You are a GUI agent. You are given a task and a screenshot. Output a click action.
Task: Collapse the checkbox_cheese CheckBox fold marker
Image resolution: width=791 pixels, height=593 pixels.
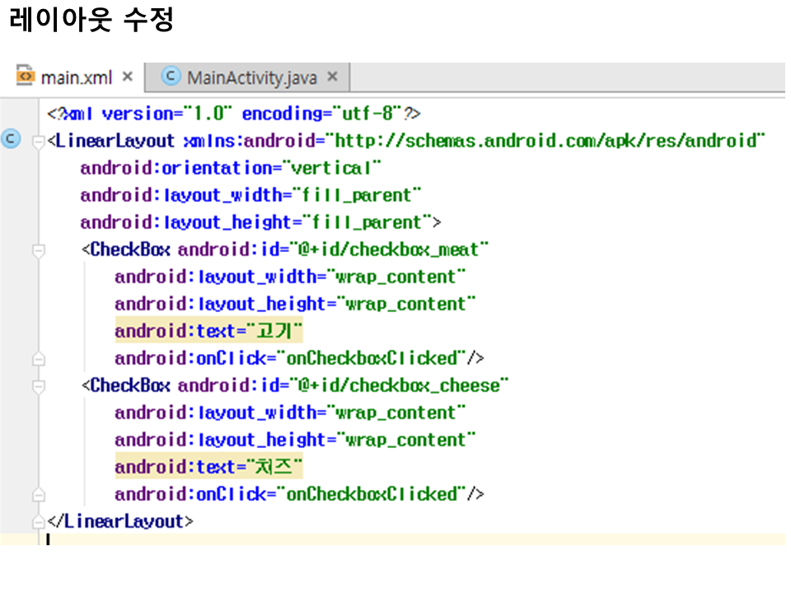click(38, 386)
